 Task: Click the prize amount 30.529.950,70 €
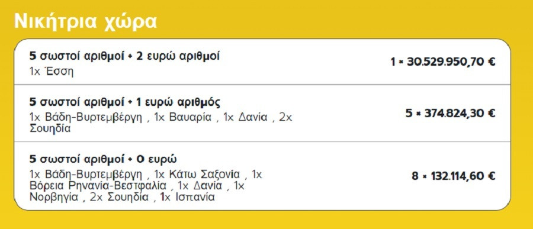[x=443, y=62]
